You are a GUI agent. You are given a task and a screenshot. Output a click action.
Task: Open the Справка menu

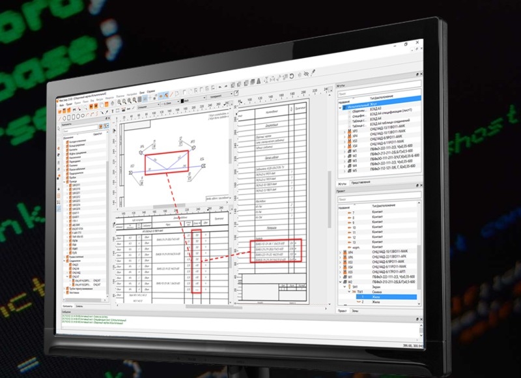151,91
